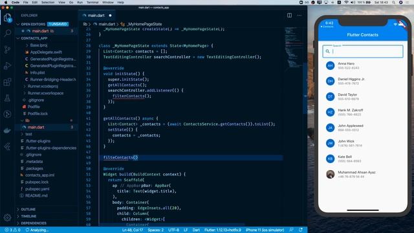
Task: Open the Explorer view in activity bar
Action: 7,17
